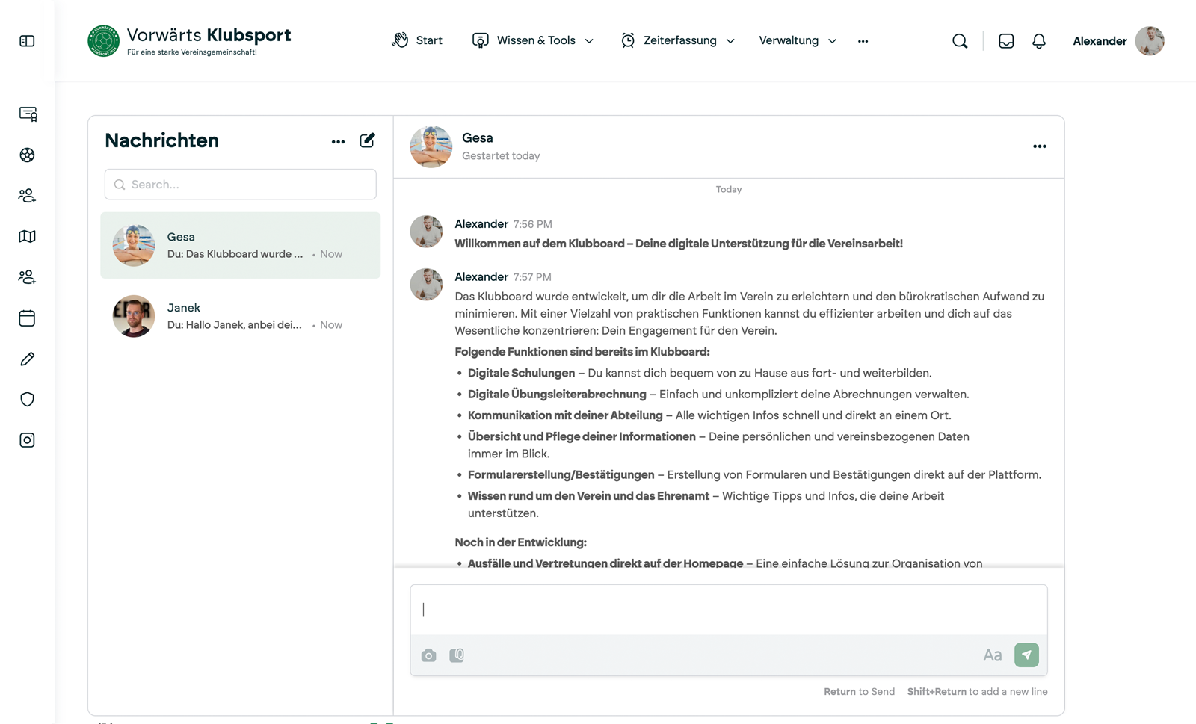Open Nachrichten options ellipsis menu

pos(338,141)
